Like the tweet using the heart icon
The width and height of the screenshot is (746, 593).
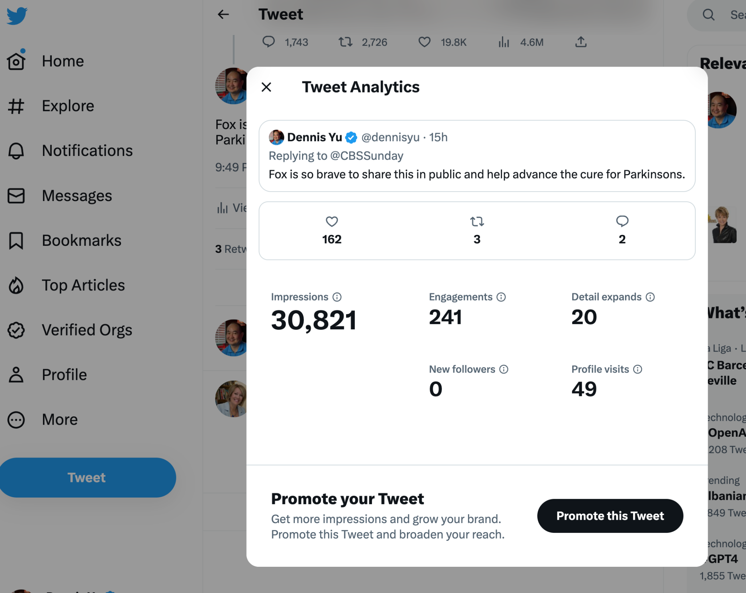[x=424, y=42]
